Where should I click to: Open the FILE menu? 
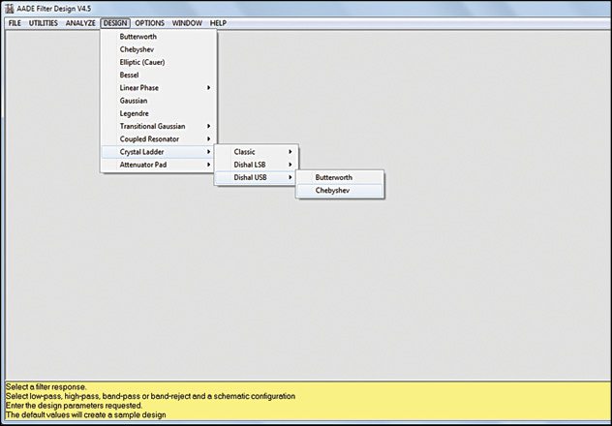[x=15, y=22]
